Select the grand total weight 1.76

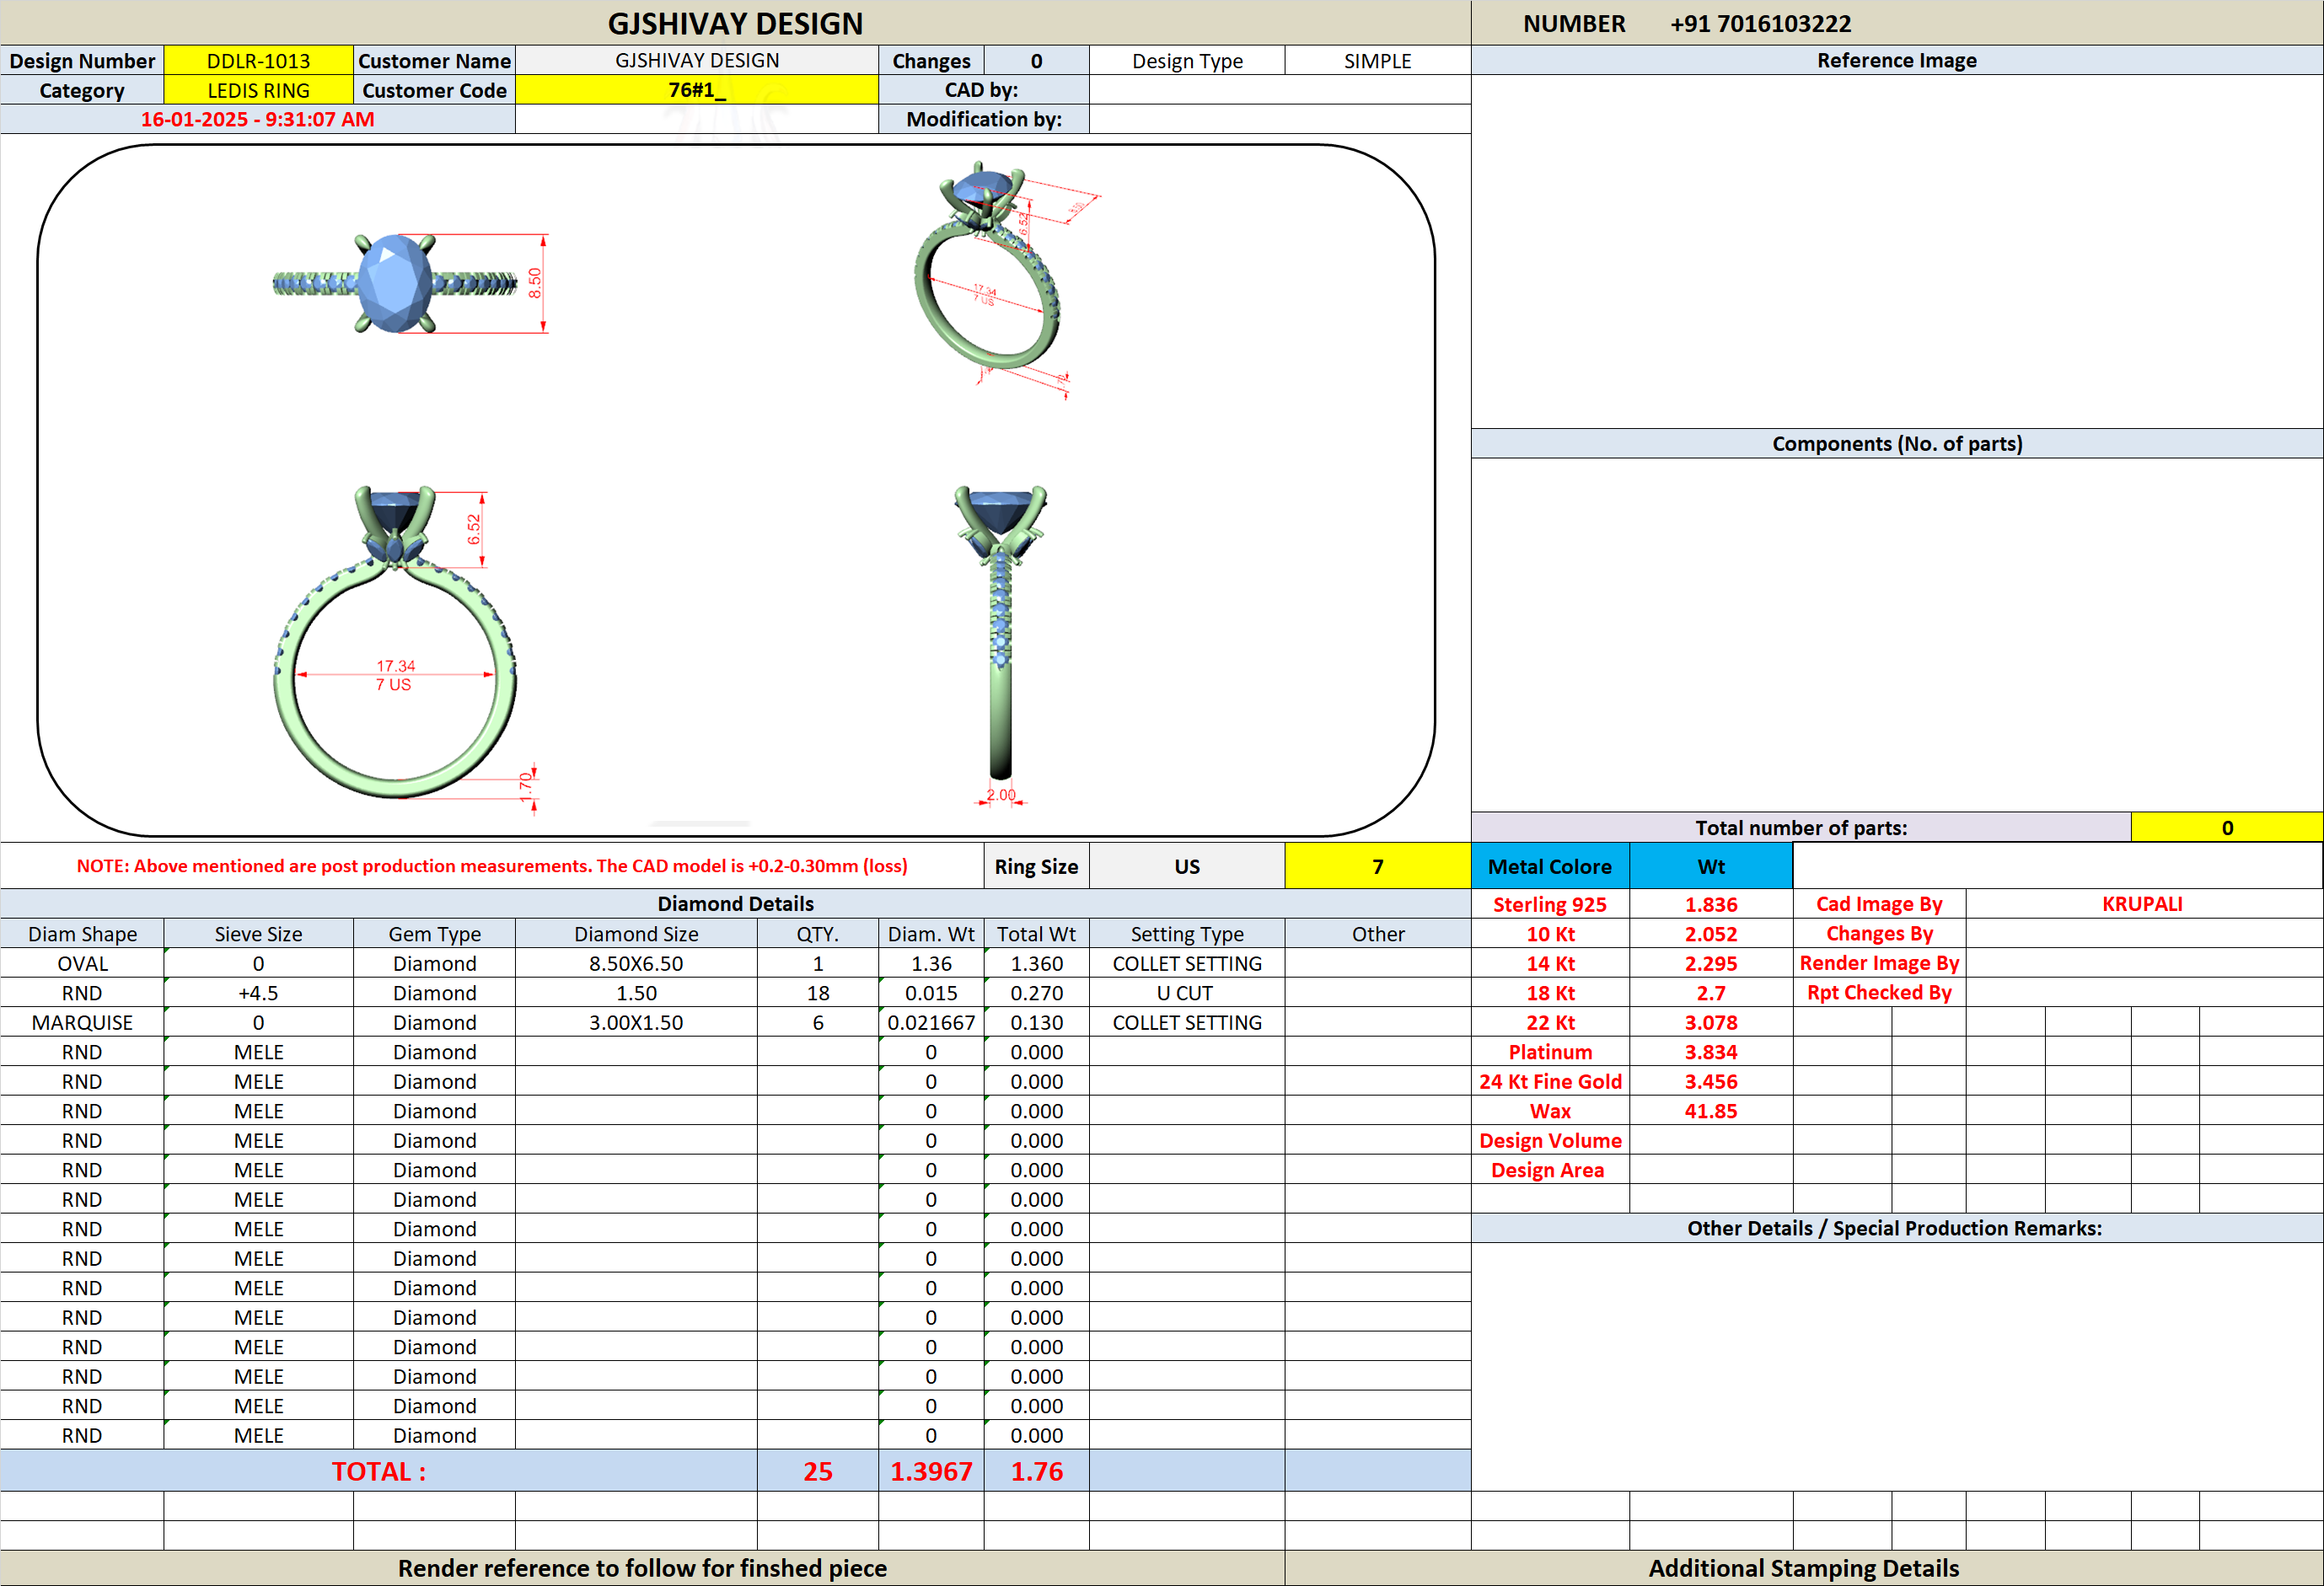1037,1471
